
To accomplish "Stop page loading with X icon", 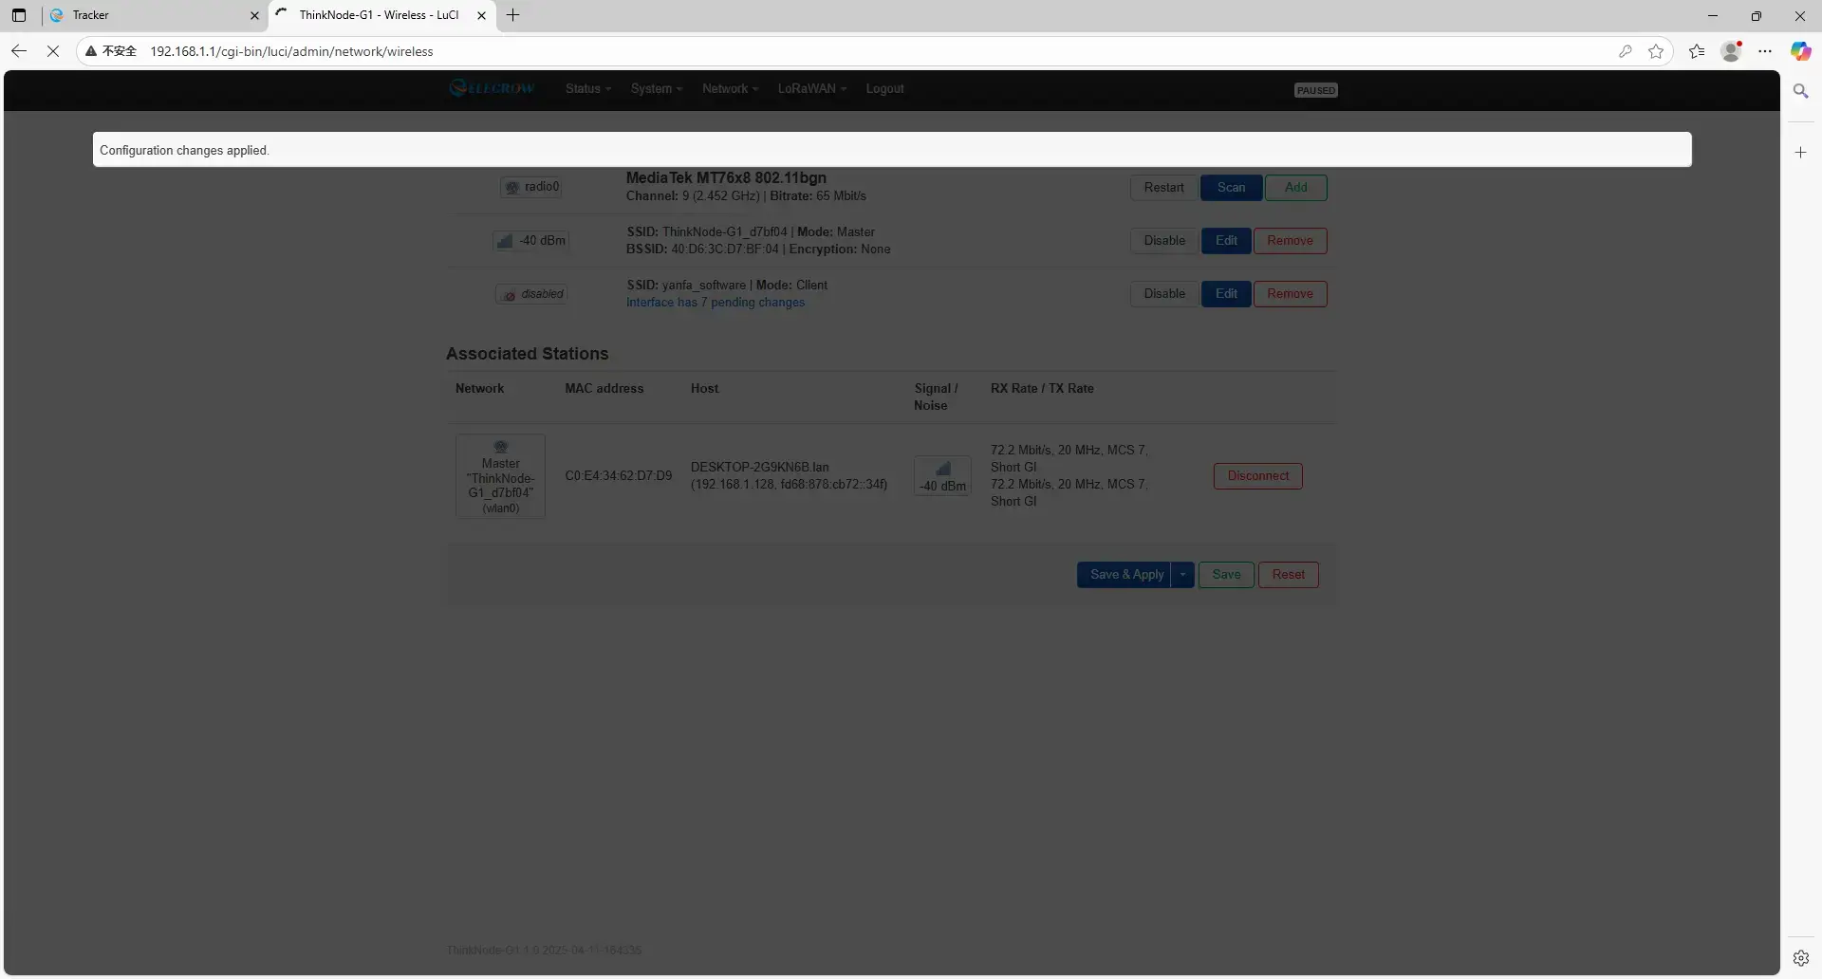I will (x=53, y=51).
